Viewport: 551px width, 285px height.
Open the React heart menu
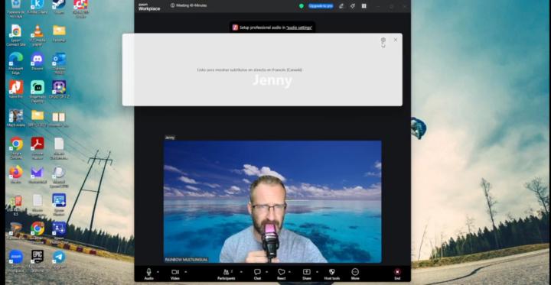[x=281, y=274]
